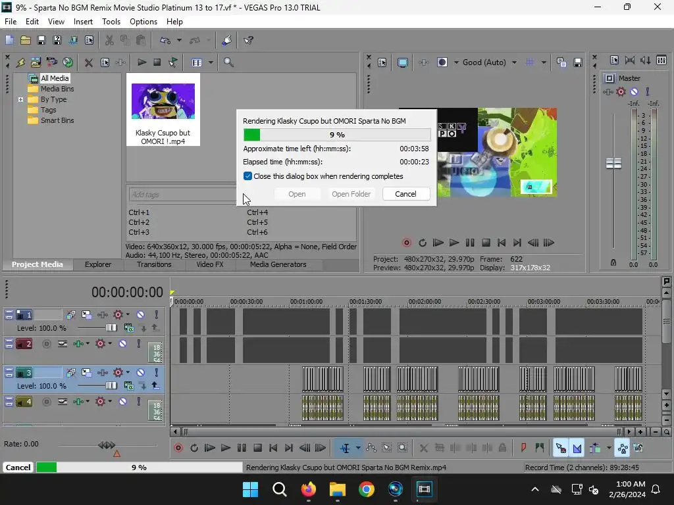Open edit tool selector dropdown arrow

tap(358, 448)
